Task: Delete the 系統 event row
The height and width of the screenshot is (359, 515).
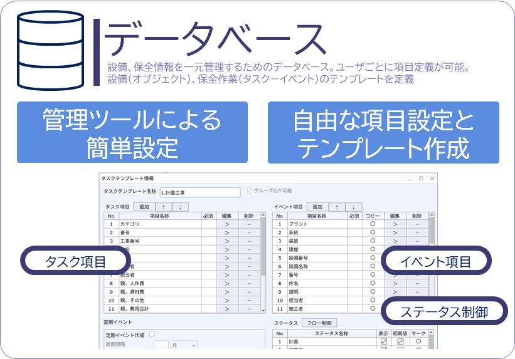Action: 417,232
